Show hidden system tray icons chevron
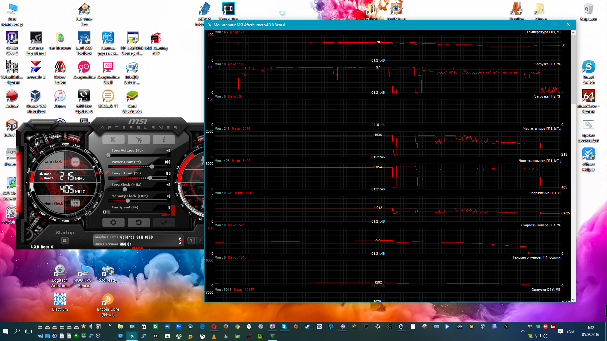Image resolution: width=607 pixels, height=341 pixels. (523, 331)
